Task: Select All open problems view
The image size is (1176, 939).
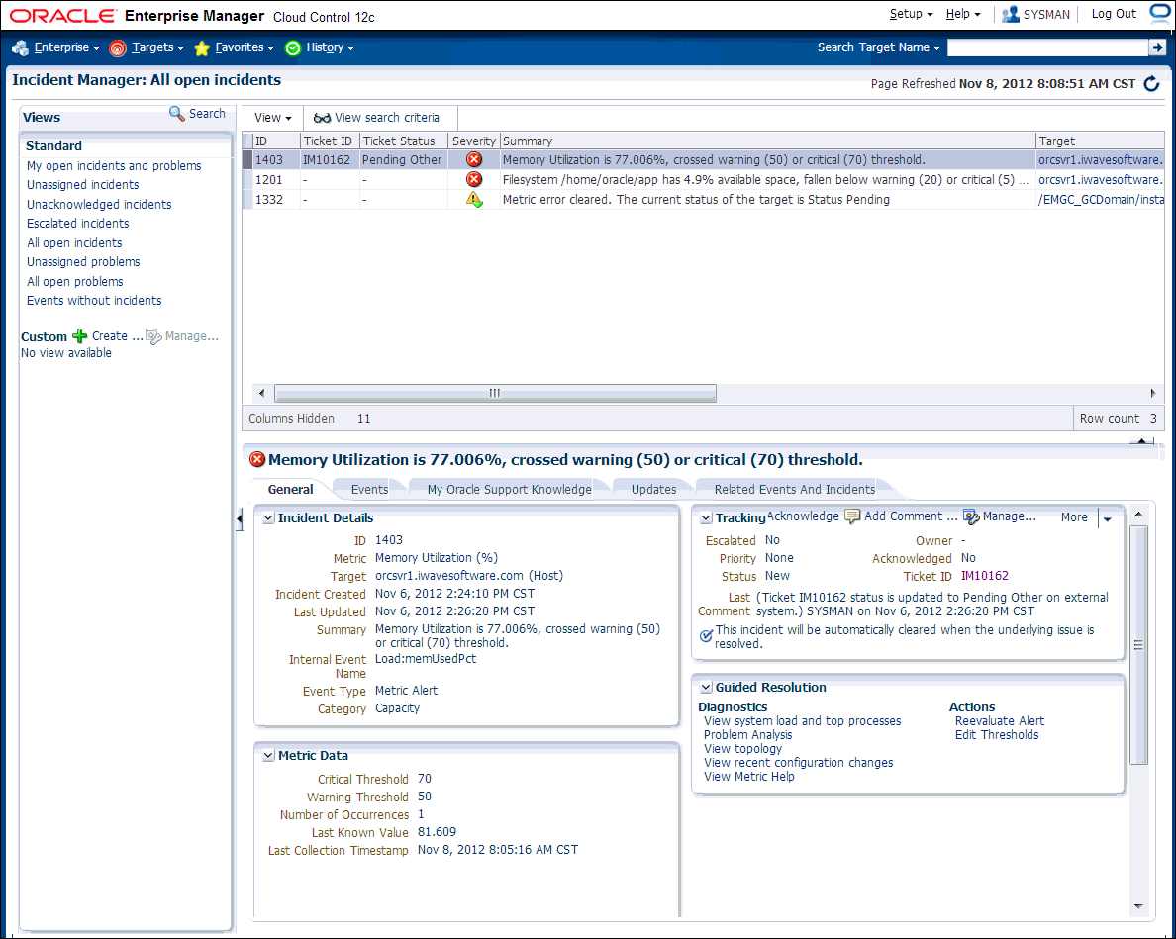Action: pos(75,282)
